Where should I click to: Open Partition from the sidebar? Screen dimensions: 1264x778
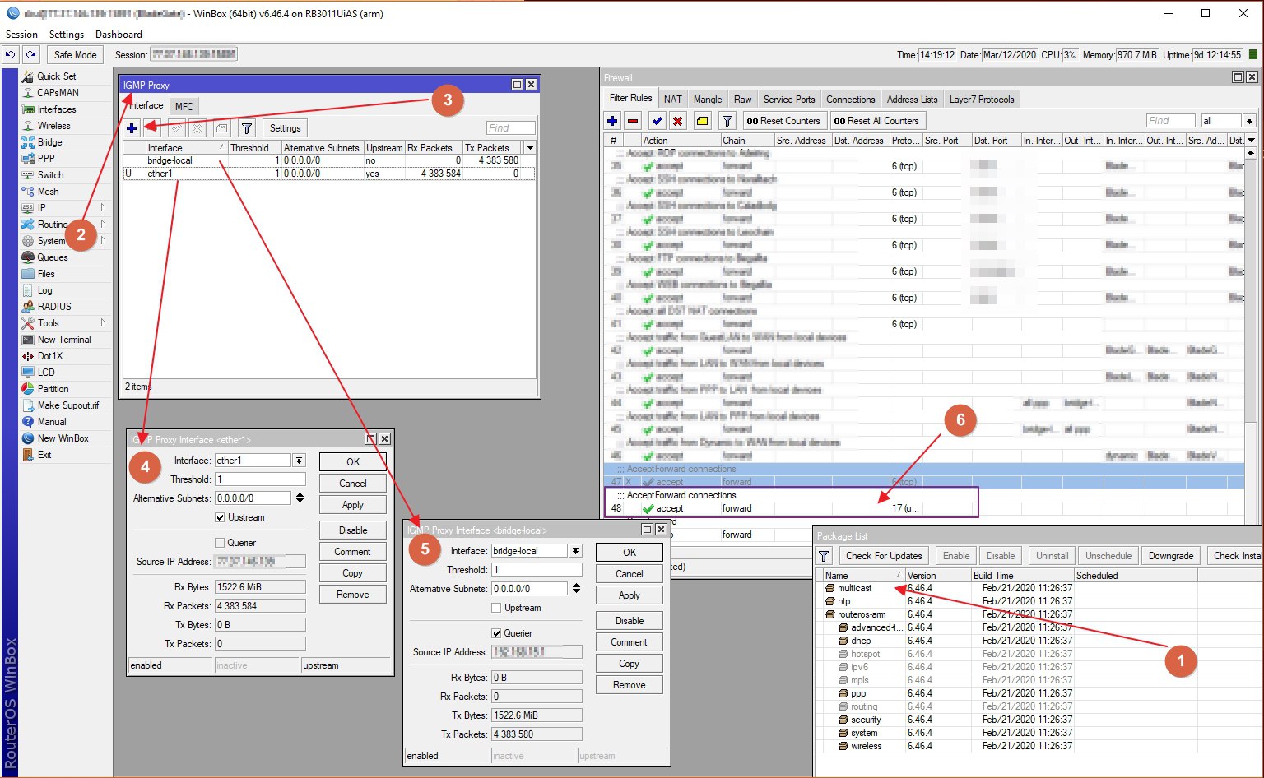point(53,389)
